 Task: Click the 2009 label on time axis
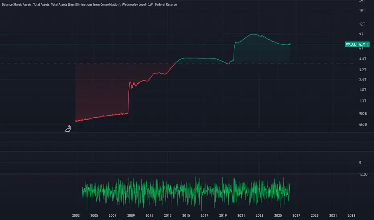pyautogui.click(x=131, y=216)
